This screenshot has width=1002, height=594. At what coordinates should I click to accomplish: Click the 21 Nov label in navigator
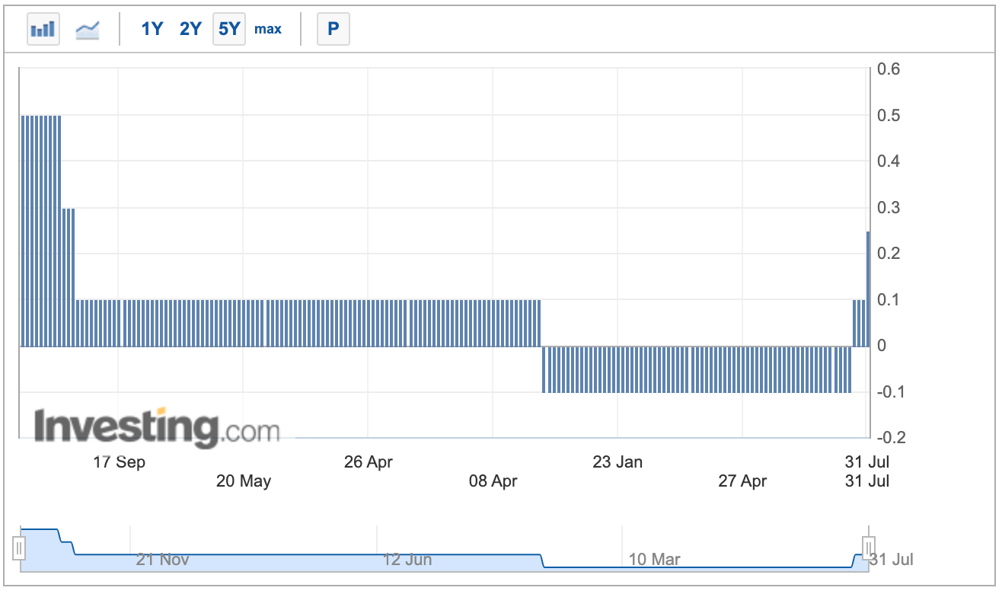pos(163,560)
